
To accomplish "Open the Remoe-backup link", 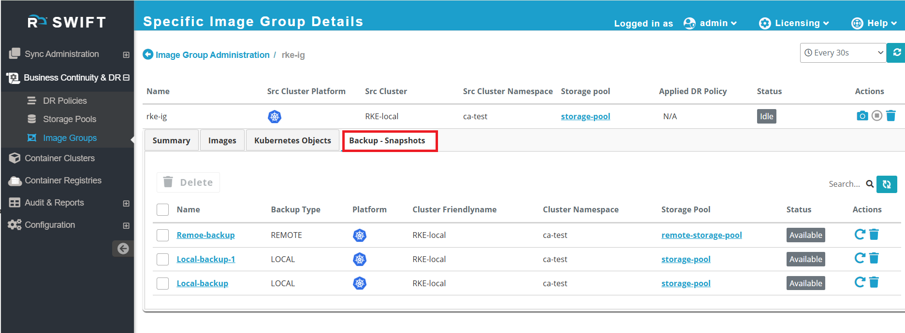I will point(205,235).
